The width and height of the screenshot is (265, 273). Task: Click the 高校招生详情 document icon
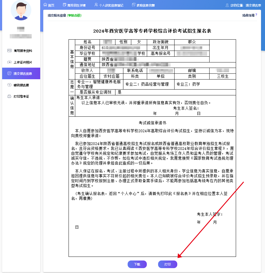64,5
